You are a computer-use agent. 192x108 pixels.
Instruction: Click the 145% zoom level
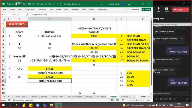pos(148,100)
